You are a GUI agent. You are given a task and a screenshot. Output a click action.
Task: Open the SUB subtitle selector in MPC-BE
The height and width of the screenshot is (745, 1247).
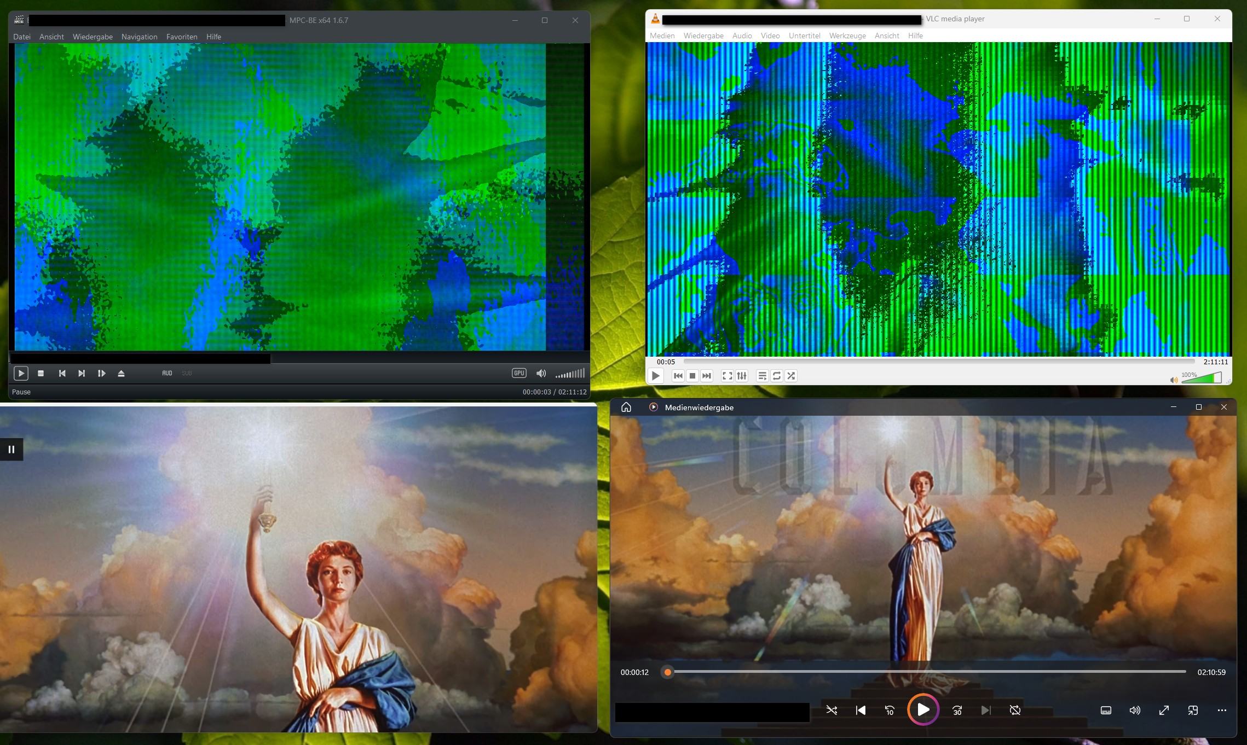point(187,374)
